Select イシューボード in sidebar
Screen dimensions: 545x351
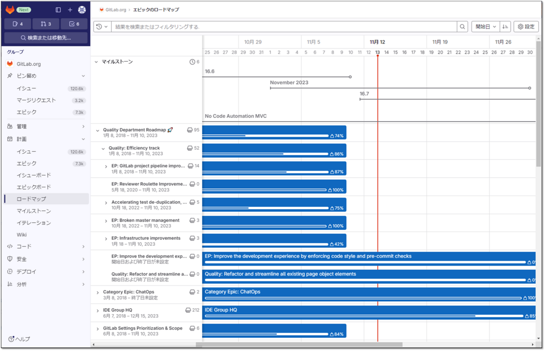[x=45, y=175]
